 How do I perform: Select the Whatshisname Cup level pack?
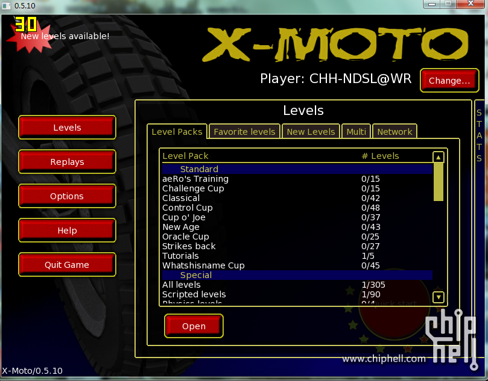[297, 265]
